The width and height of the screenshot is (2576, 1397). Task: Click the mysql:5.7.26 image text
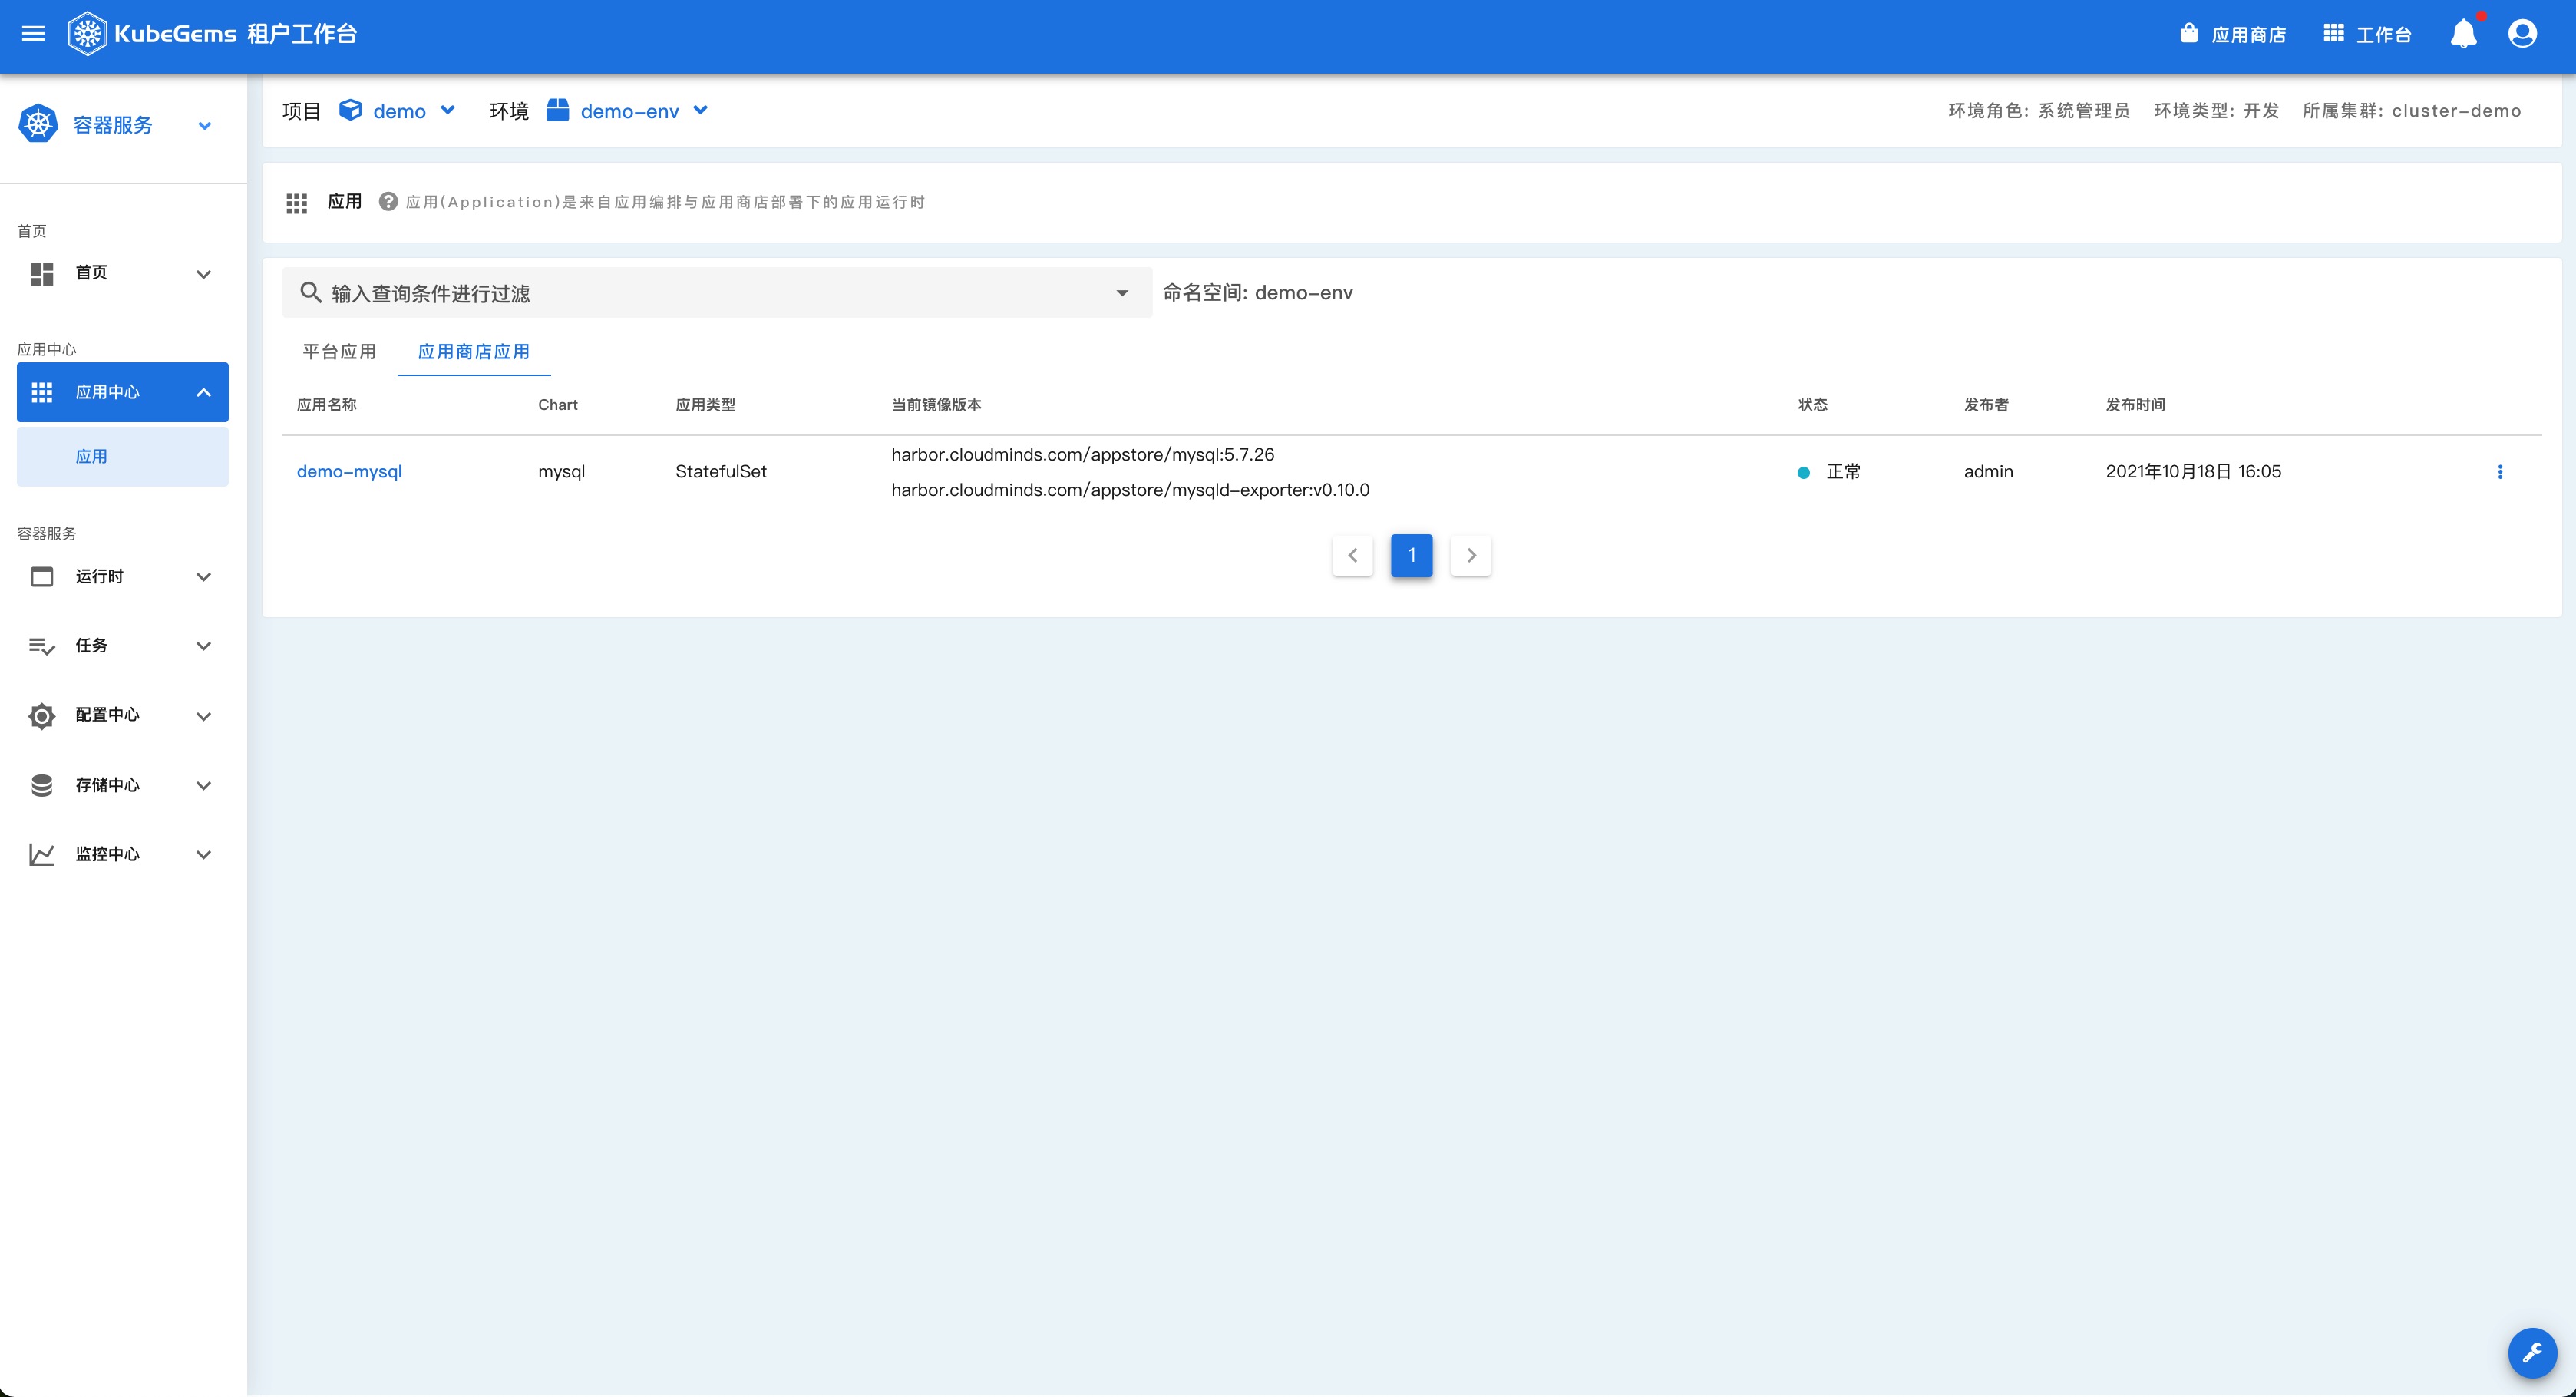pyautogui.click(x=1083, y=455)
